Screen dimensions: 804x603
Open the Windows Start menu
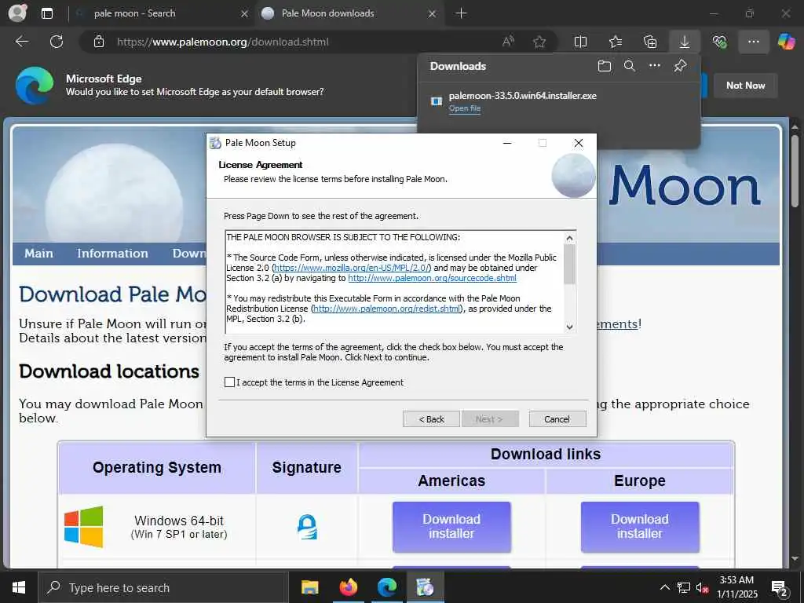point(19,587)
